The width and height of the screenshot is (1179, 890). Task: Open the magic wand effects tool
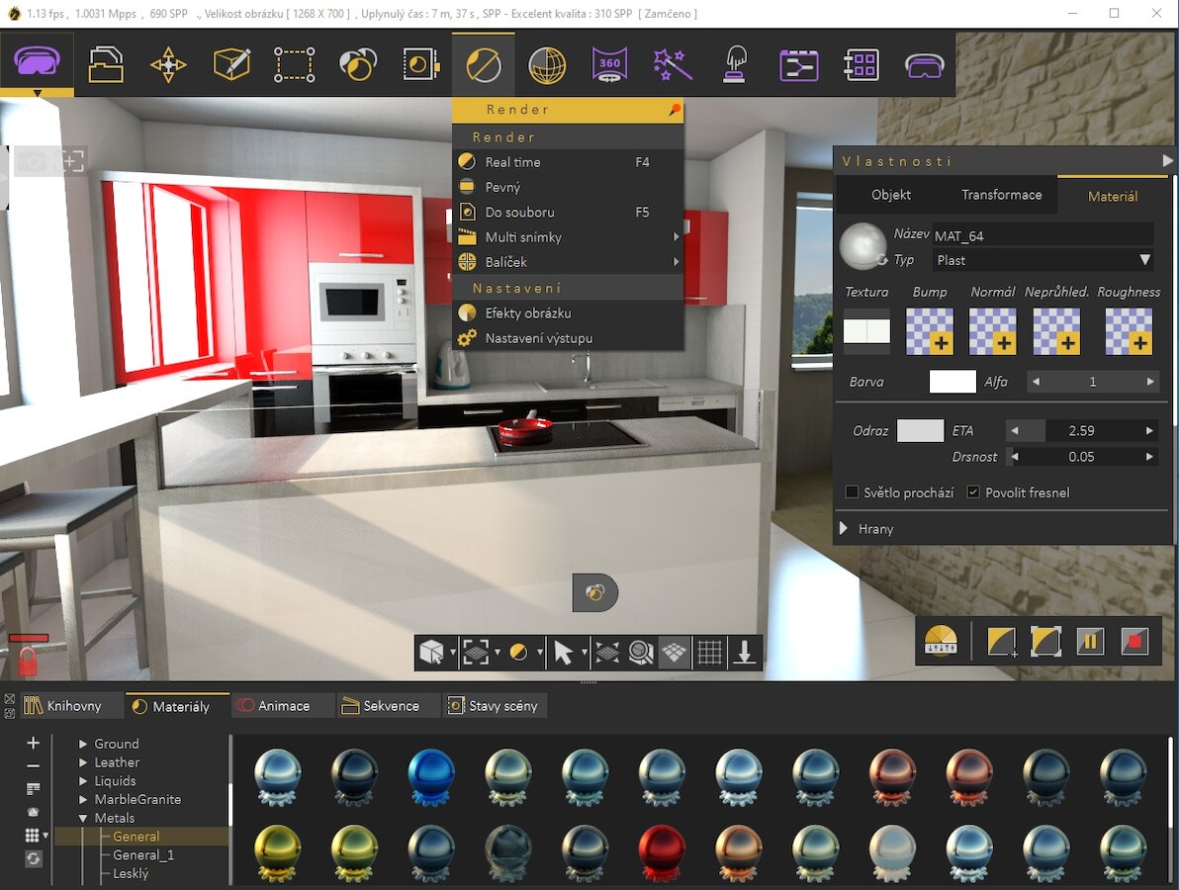point(673,65)
